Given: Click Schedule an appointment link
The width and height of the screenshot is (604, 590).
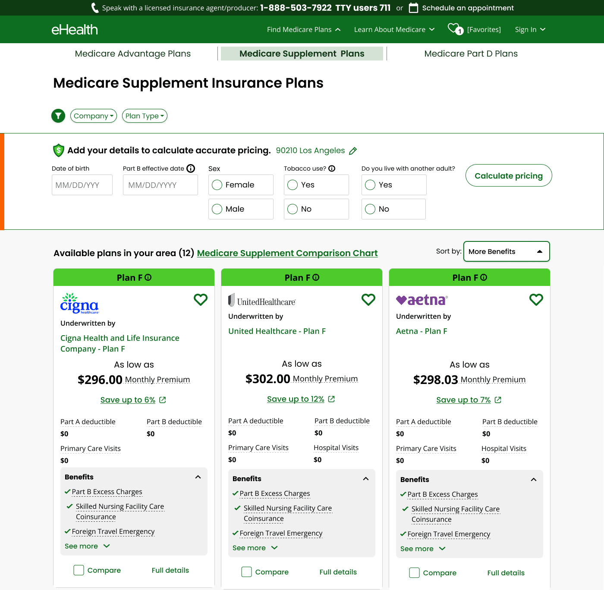Looking at the screenshot, I should point(468,8).
